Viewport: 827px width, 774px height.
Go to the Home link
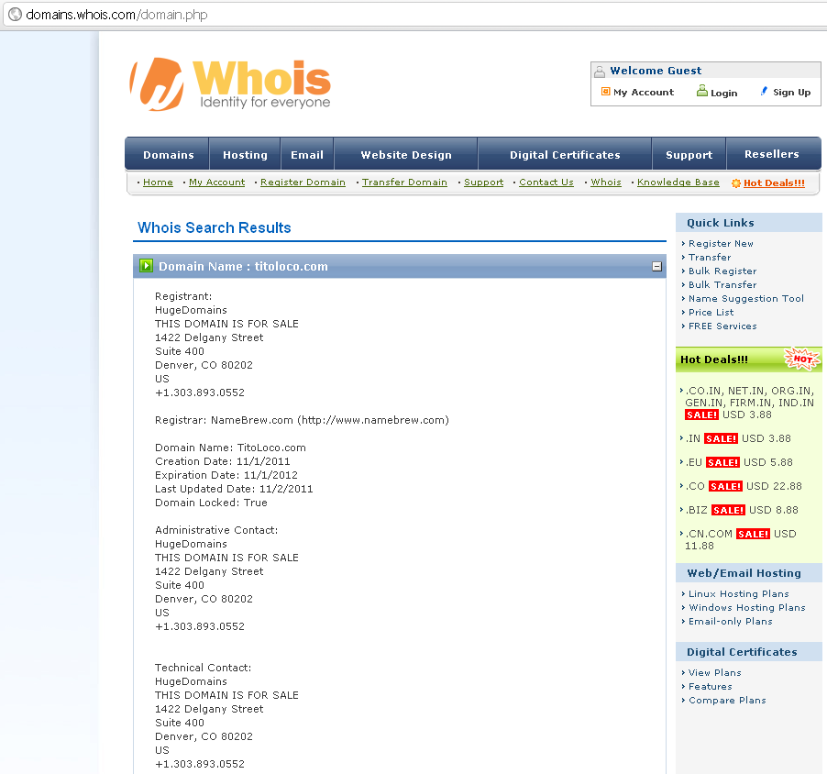pyautogui.click(x=158, y=182)
